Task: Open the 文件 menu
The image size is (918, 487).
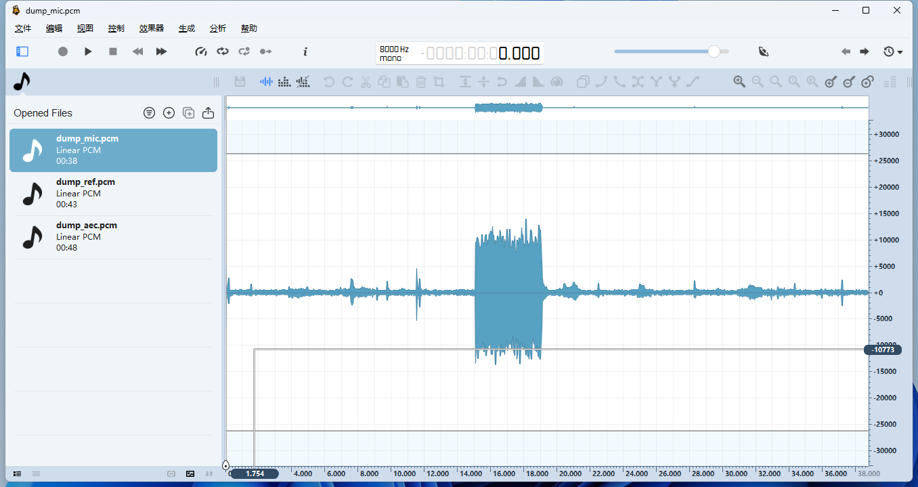Action: point(24,28)
